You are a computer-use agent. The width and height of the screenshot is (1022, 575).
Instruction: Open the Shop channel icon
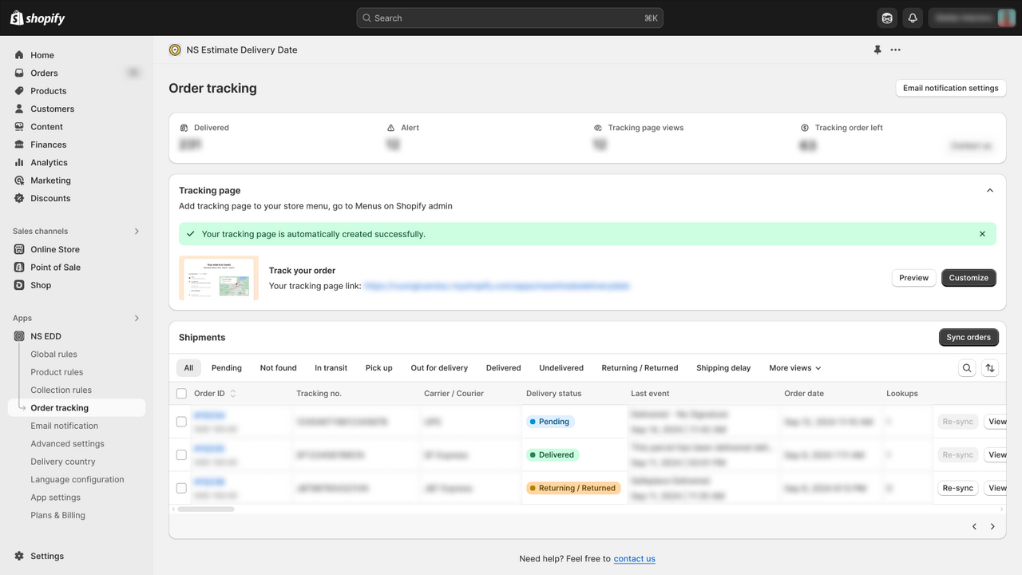click(x=19, y=285)
